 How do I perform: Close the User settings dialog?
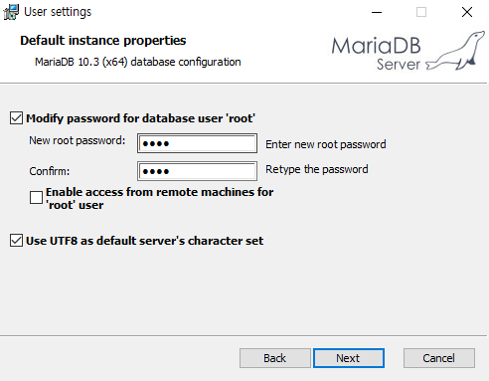pos(467,12)
